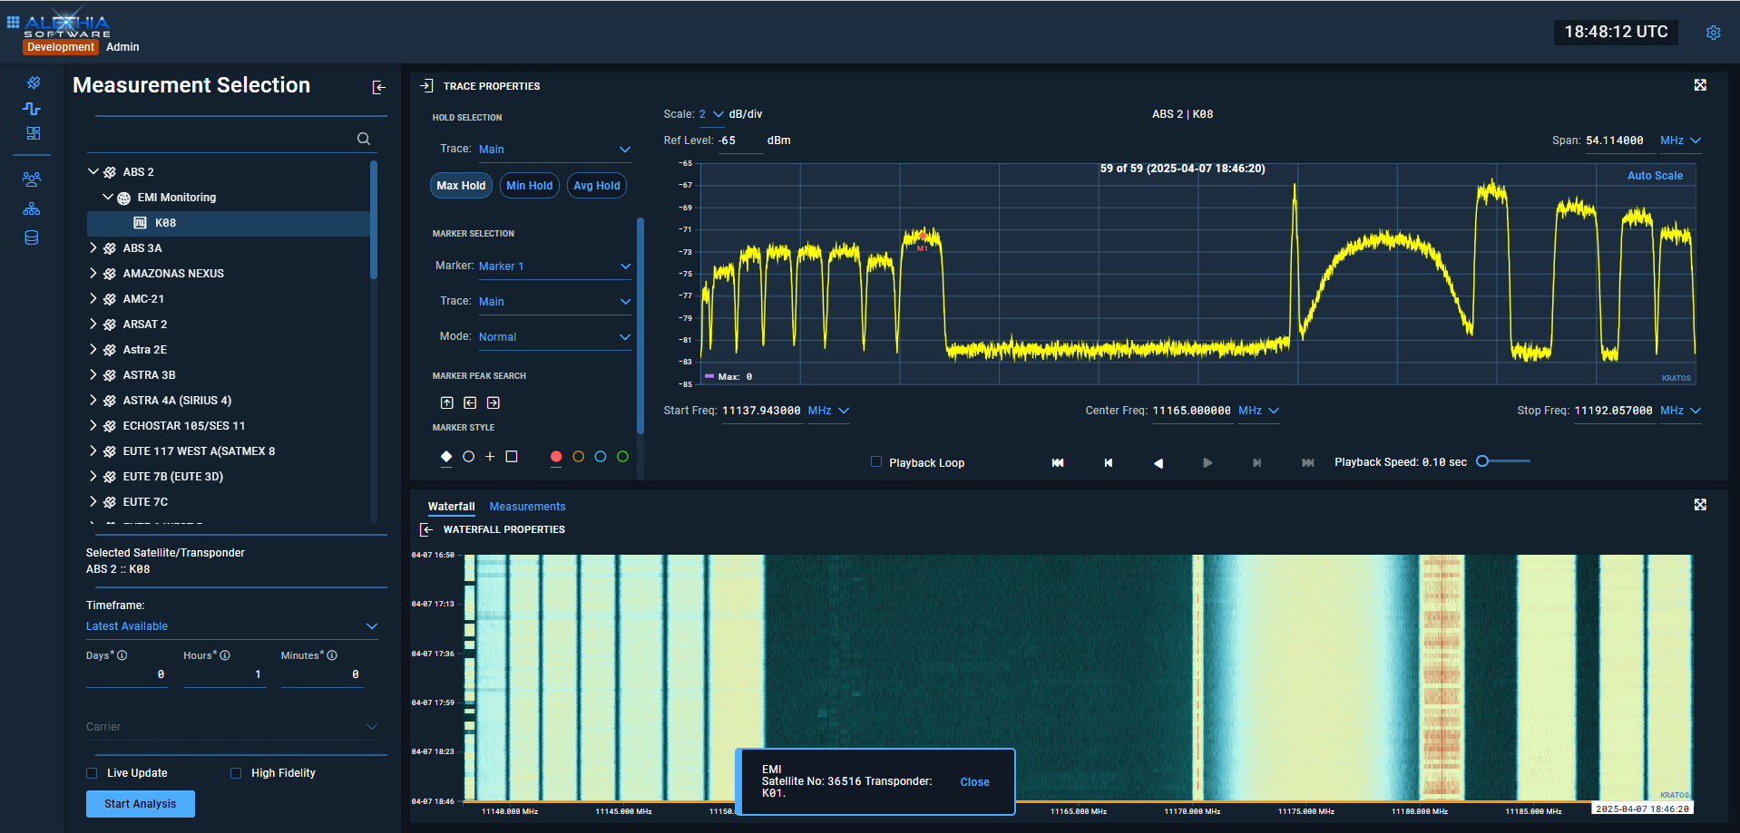Image resolution: width=1740 pixels, height=833 pixels.
Task: Toggle the High Fidelity checkbox
Action: pyautogui.click(x=236, y=773)
